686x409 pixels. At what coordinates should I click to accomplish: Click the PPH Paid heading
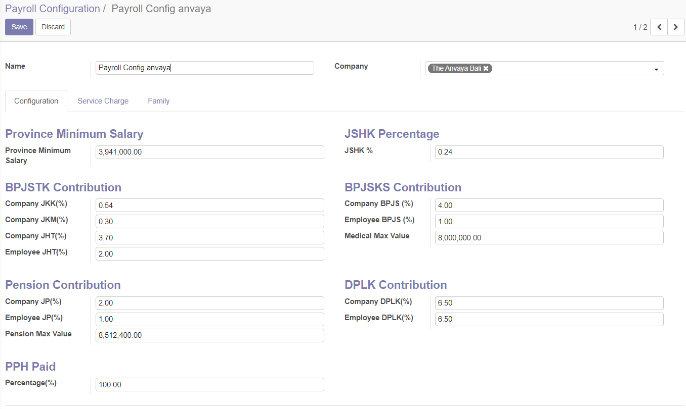[x=30, y=367]
